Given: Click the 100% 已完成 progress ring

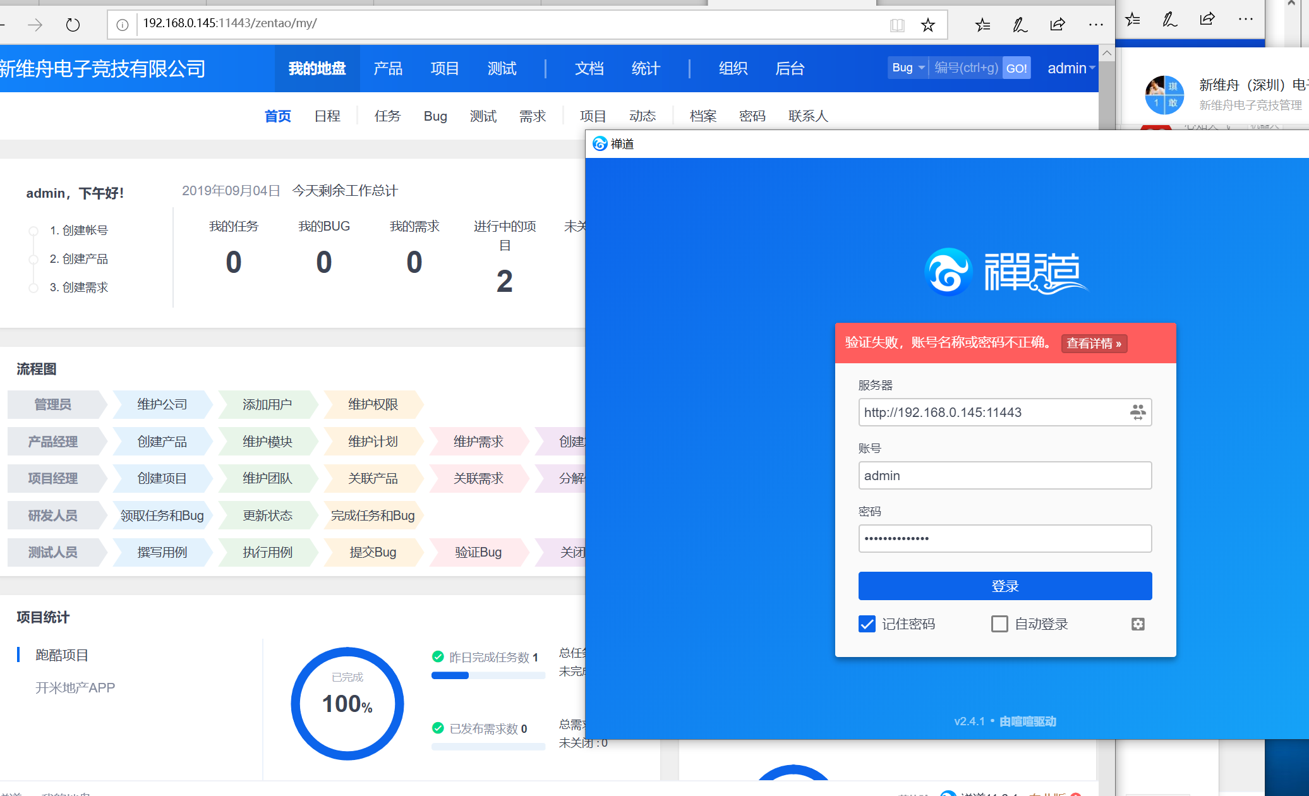Looking at the screenshot, I should (347, 703).
